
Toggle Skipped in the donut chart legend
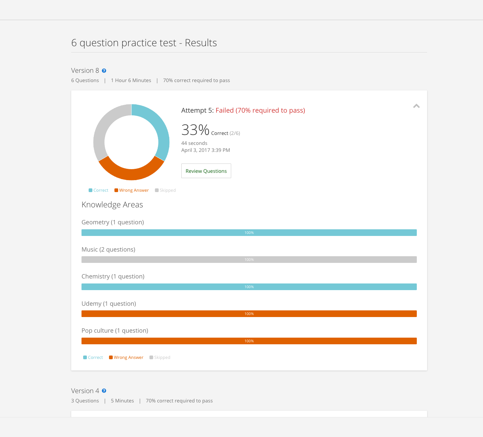[x=165, y=190]
